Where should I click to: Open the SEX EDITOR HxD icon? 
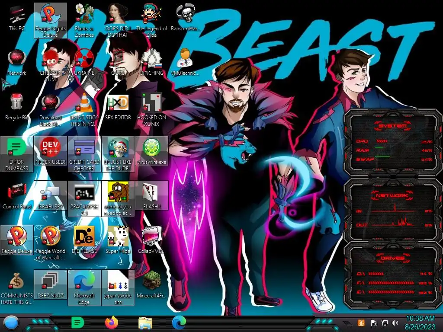point(118,107)
